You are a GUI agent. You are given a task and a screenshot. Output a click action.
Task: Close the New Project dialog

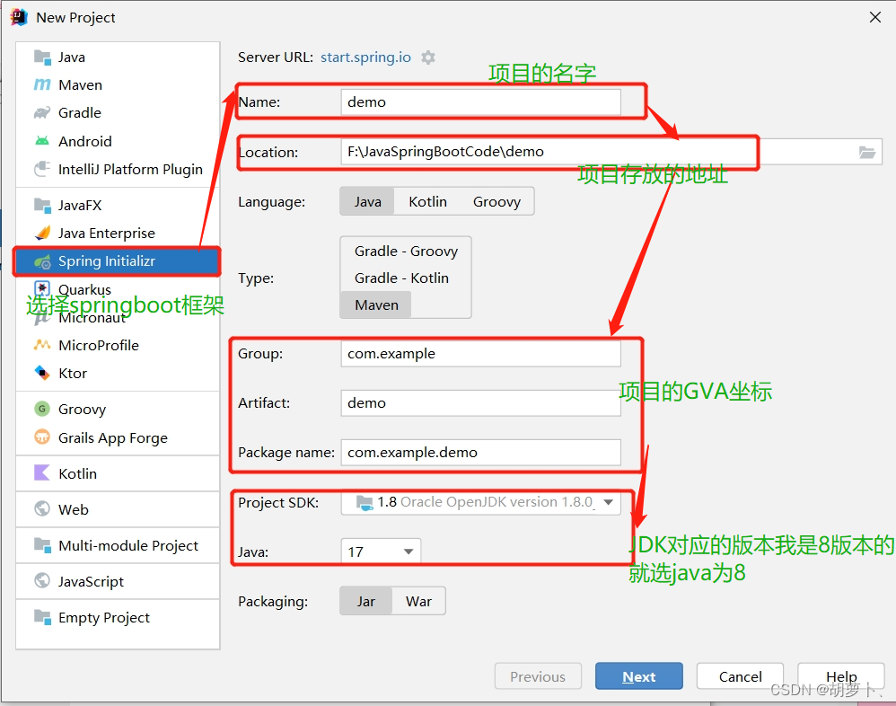point(874,17)
